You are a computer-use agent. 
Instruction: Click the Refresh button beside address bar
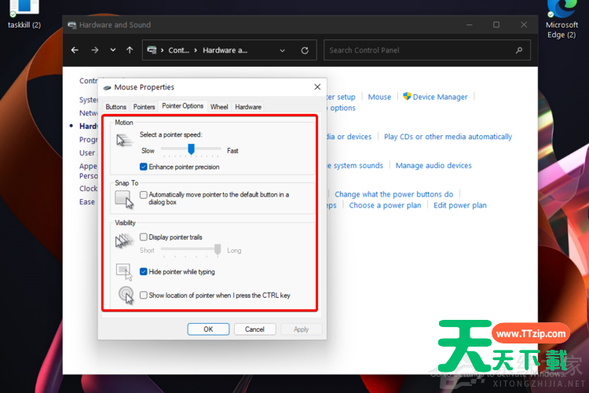point(305,50)
